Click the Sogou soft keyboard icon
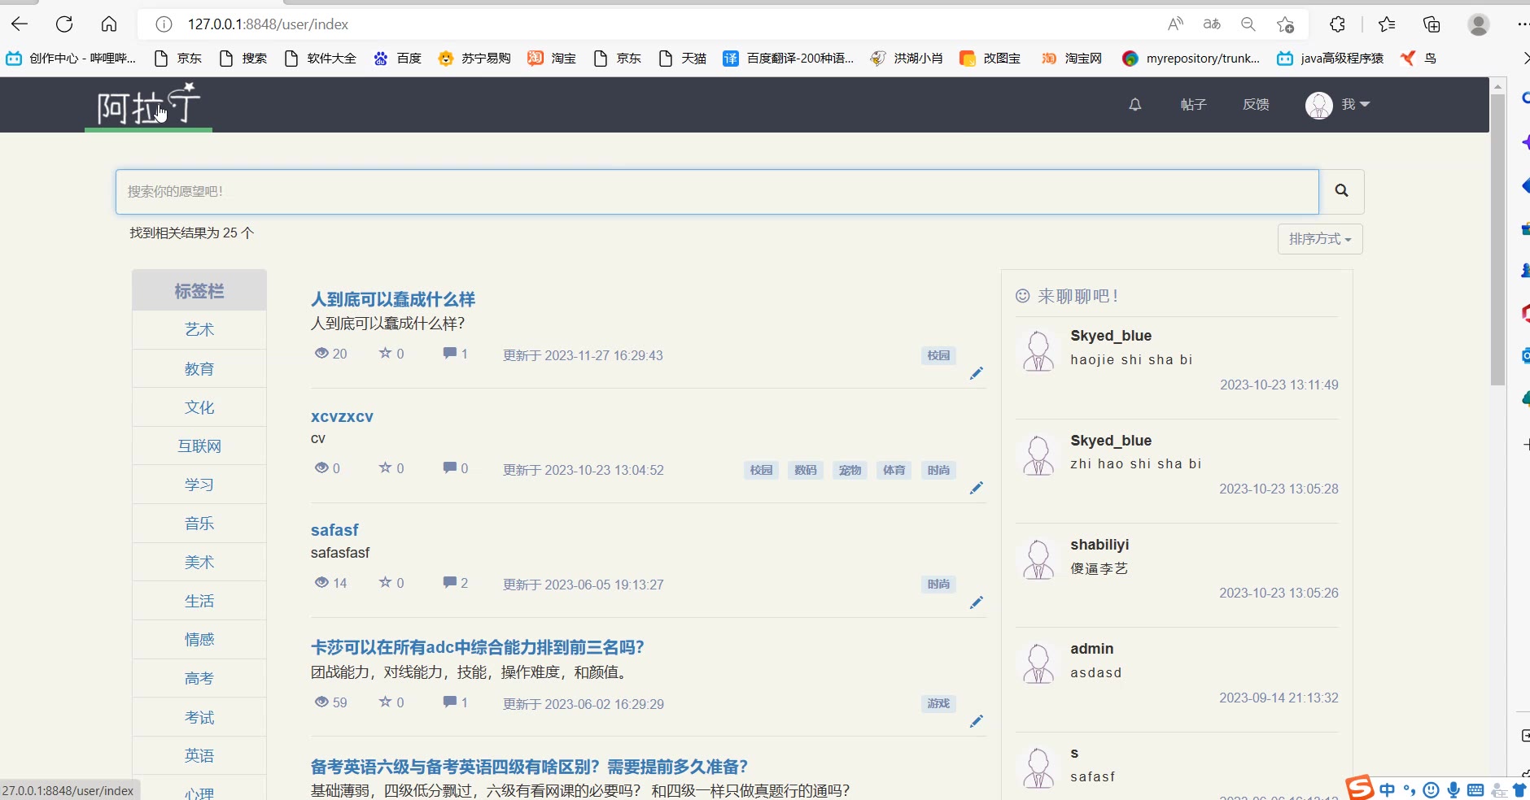Screen dimensions: 1530x800 pyautogui.click(x=1475, y=789)
